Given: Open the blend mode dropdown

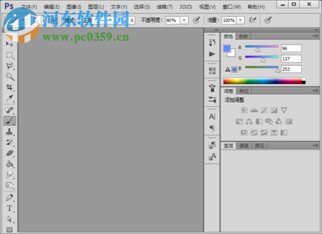Looking at the screenshot, I should pos(108,21).
